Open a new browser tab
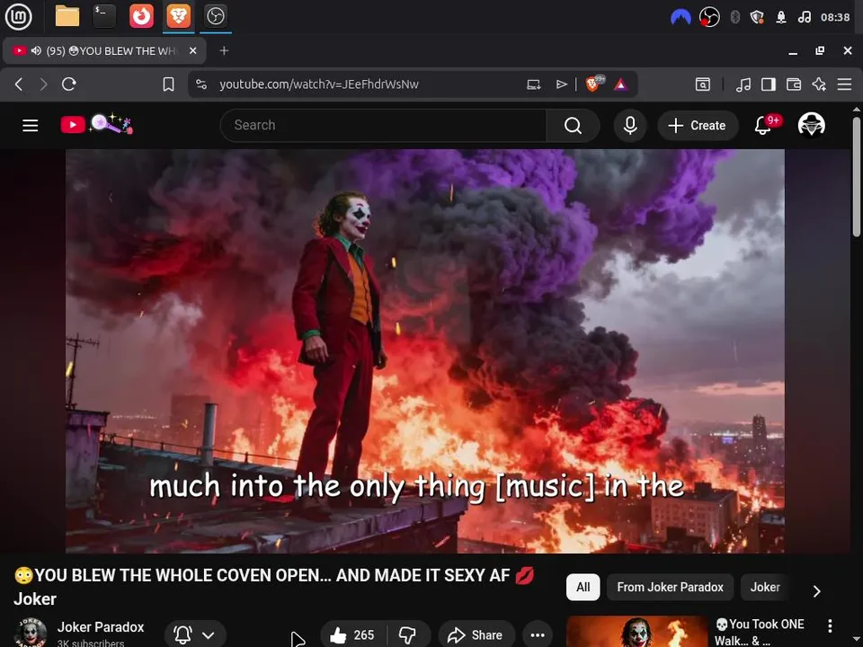 [x=224, y=50]
